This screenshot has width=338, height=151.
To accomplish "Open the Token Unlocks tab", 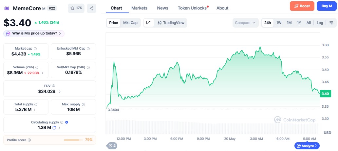I will click(192, 8).
